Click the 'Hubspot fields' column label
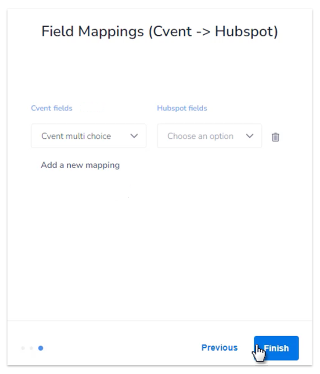This screenshot has height=374, width=320. click(182, 108)
